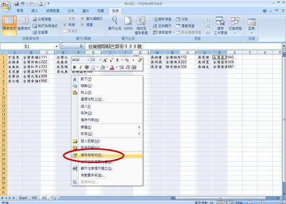Open font size 13 dropdown

(101, 60)
